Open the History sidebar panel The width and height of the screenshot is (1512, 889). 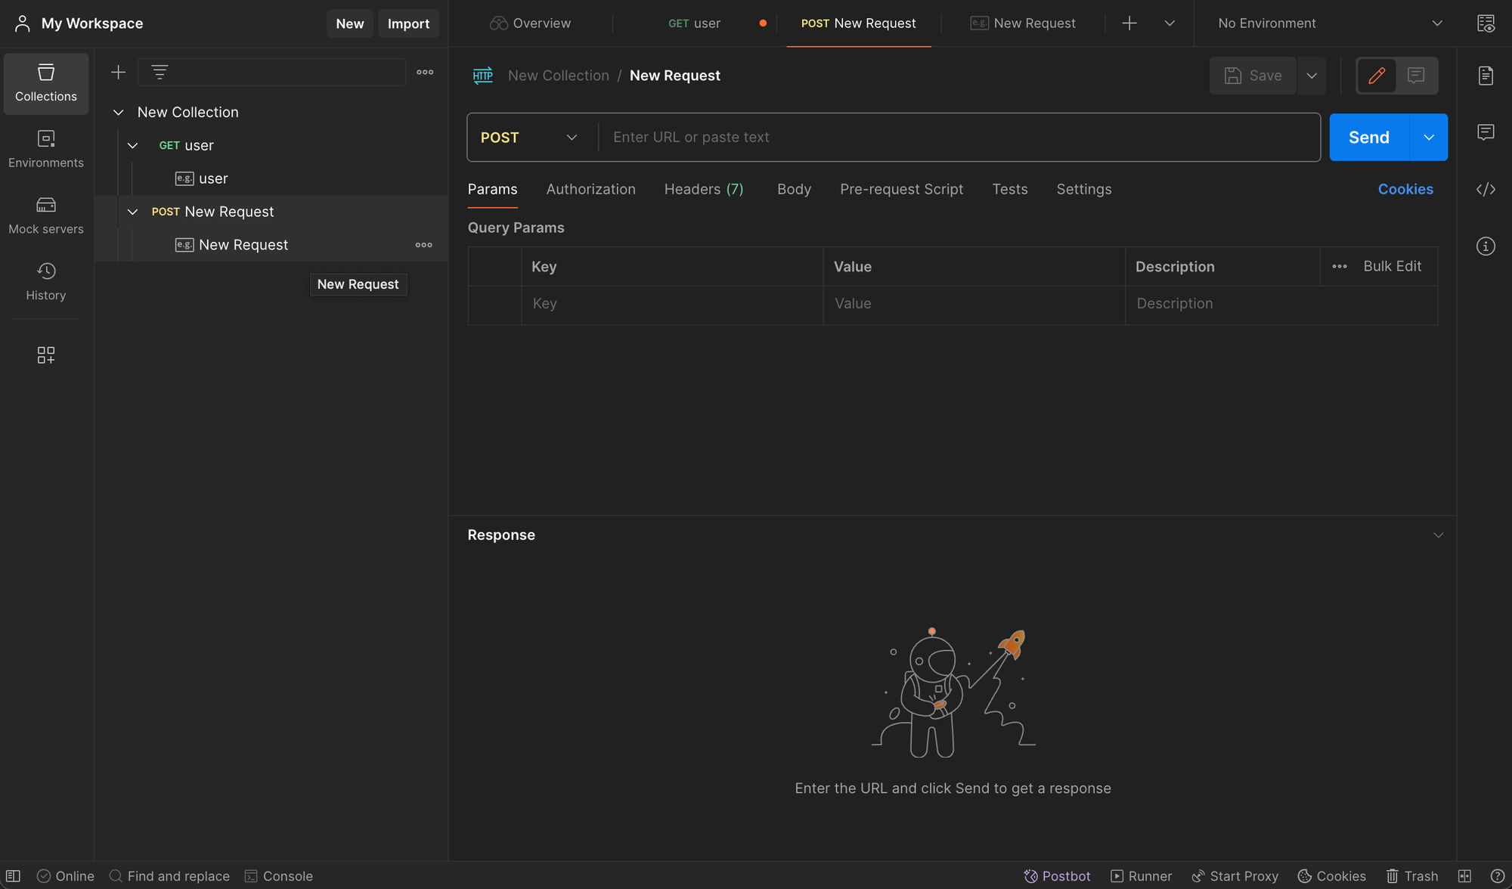pyautogui.click(x=45, y=281)
